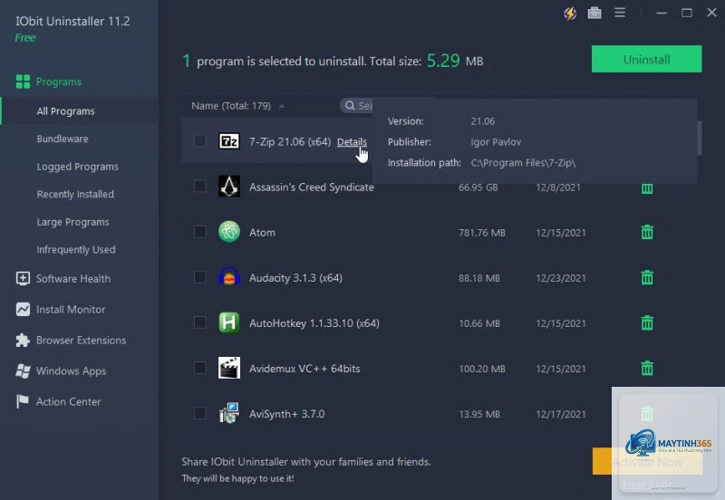Click the Action Center flag icon
The width and height of the screenshot is (725, 500).
click(23, 401)
